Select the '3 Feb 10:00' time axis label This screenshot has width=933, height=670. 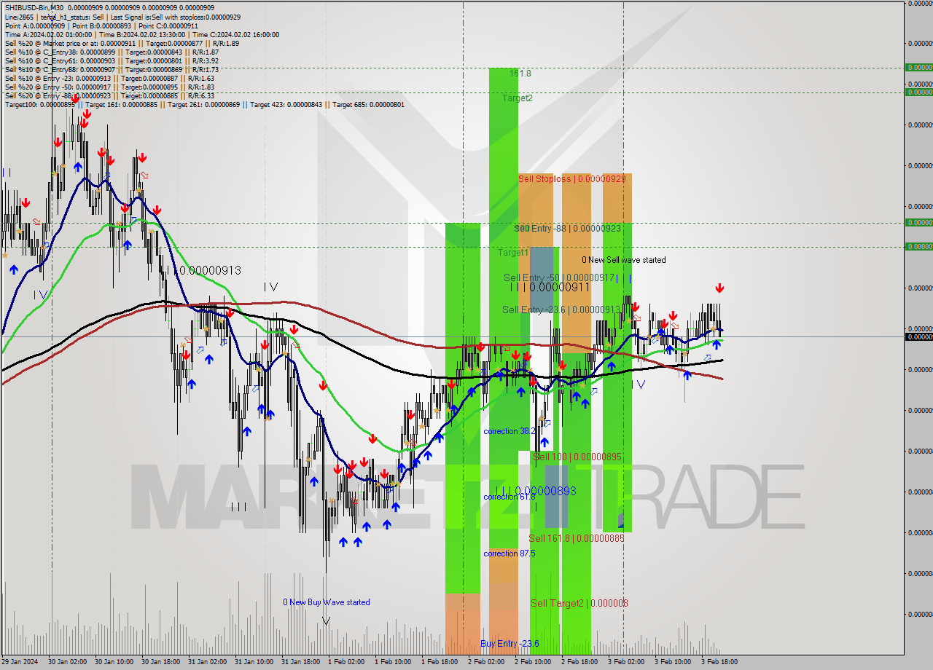[x=673, y=662]
